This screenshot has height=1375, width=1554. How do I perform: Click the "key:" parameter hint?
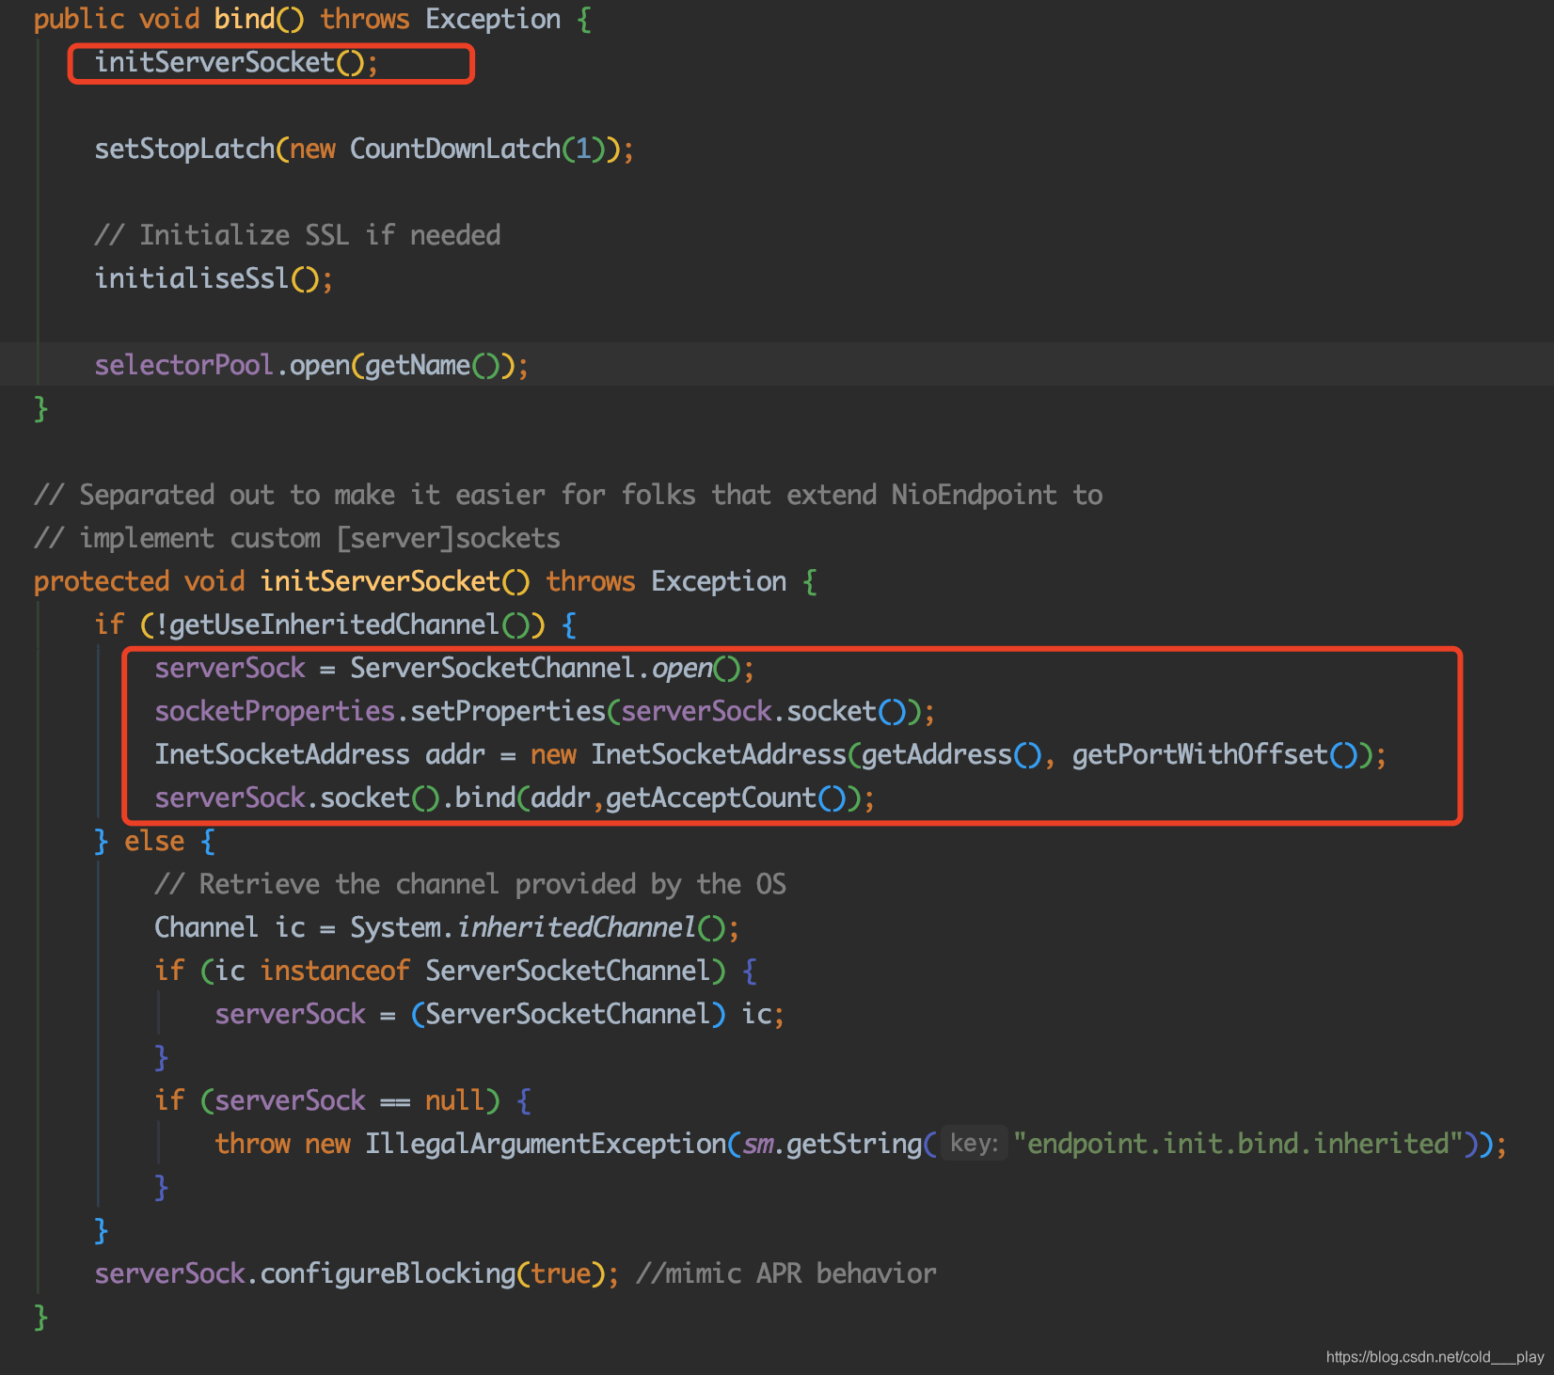pos(974,1144)
